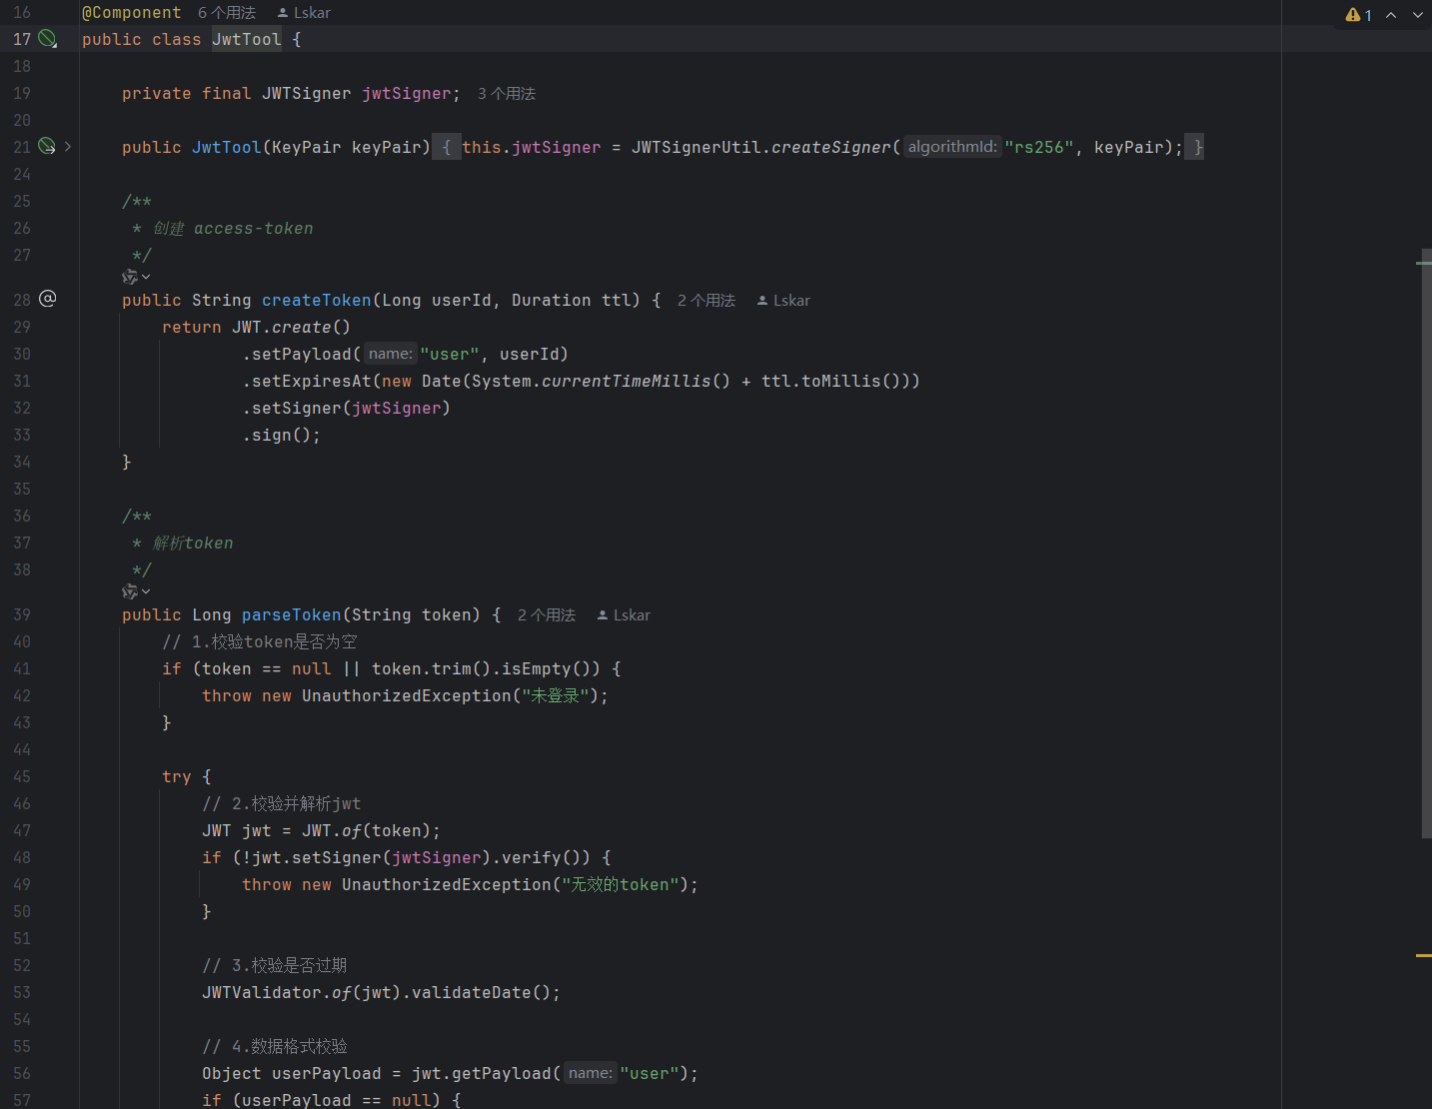Click the @ gutter icon on line 28

point(47,299)
